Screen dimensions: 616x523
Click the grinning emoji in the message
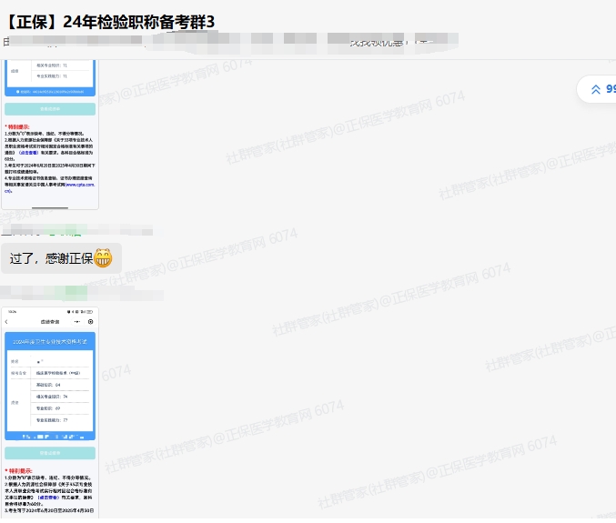[x=102, y=259]
